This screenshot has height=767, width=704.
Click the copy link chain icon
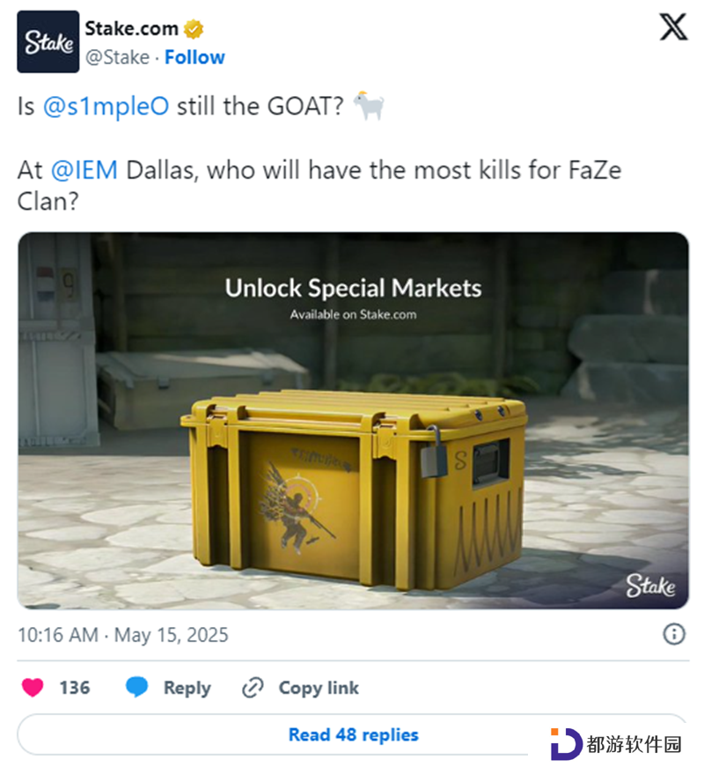(253, 688)
